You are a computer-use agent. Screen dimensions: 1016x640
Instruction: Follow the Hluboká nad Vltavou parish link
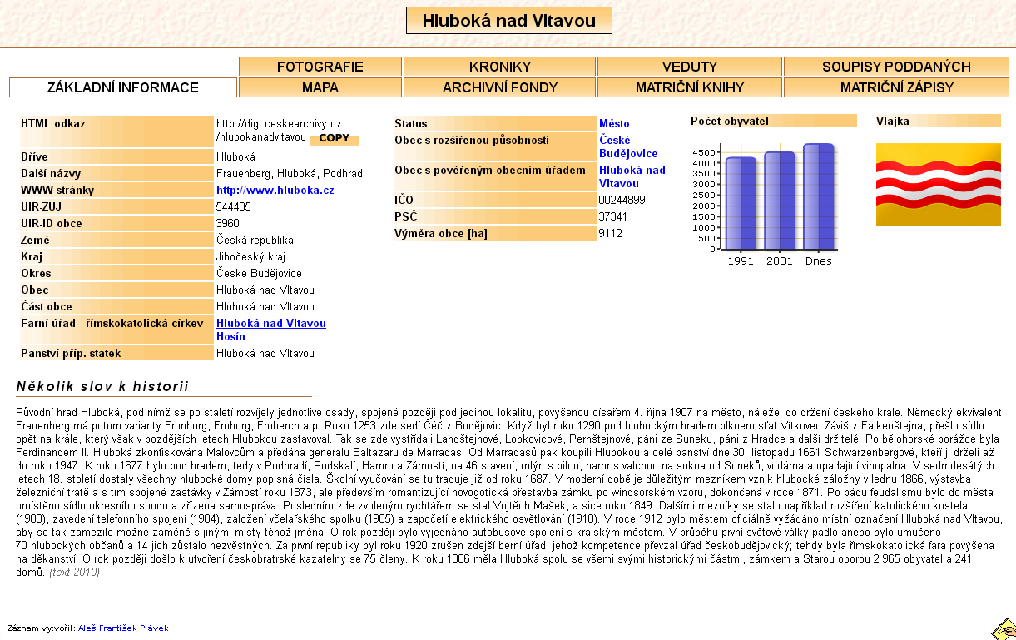pyautogui.click(x=271, y=324)
